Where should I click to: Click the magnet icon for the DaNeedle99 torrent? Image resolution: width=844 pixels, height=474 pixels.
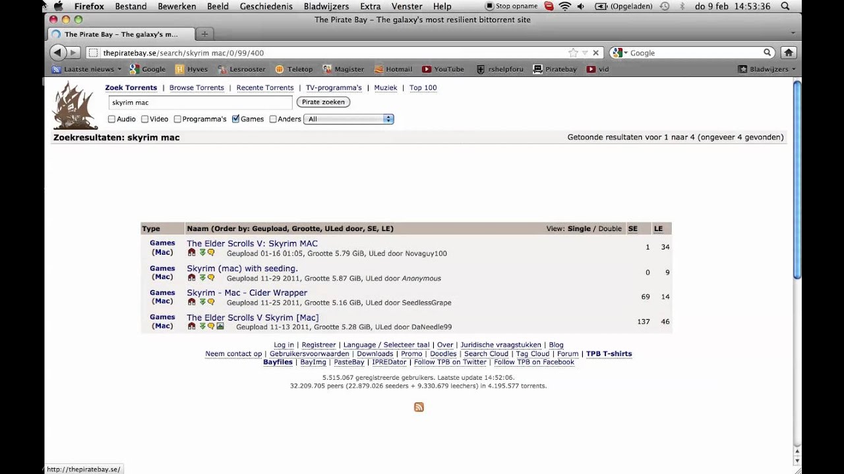[191, 326]
